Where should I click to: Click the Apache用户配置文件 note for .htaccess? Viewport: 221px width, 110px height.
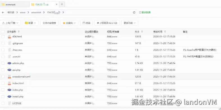(x=200, y=50)
